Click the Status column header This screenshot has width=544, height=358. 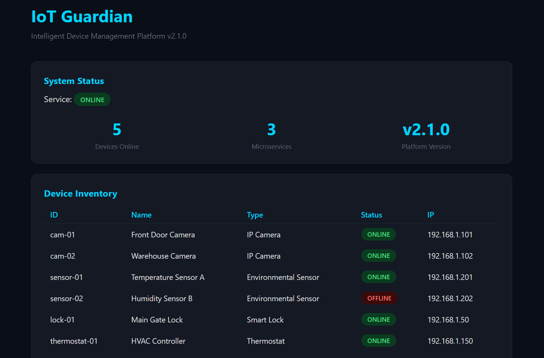pyautogui.click(x=371, y=215)
